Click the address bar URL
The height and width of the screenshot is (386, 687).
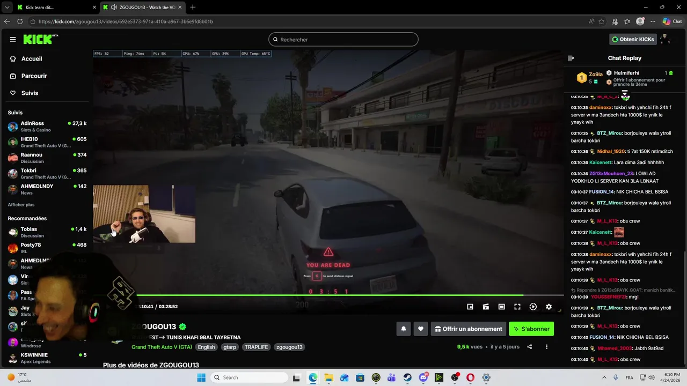126,21
